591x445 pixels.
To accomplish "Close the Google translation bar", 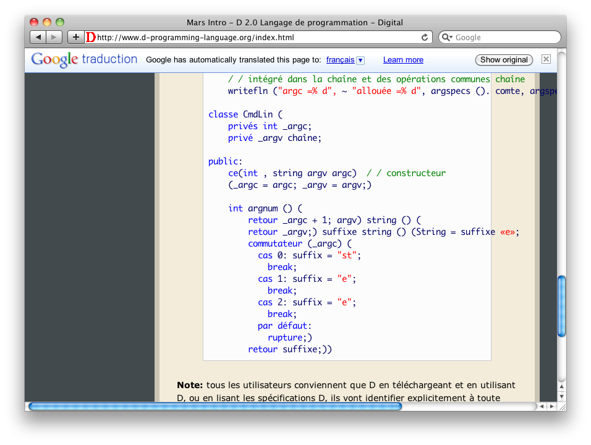I will tap(546, 59).
